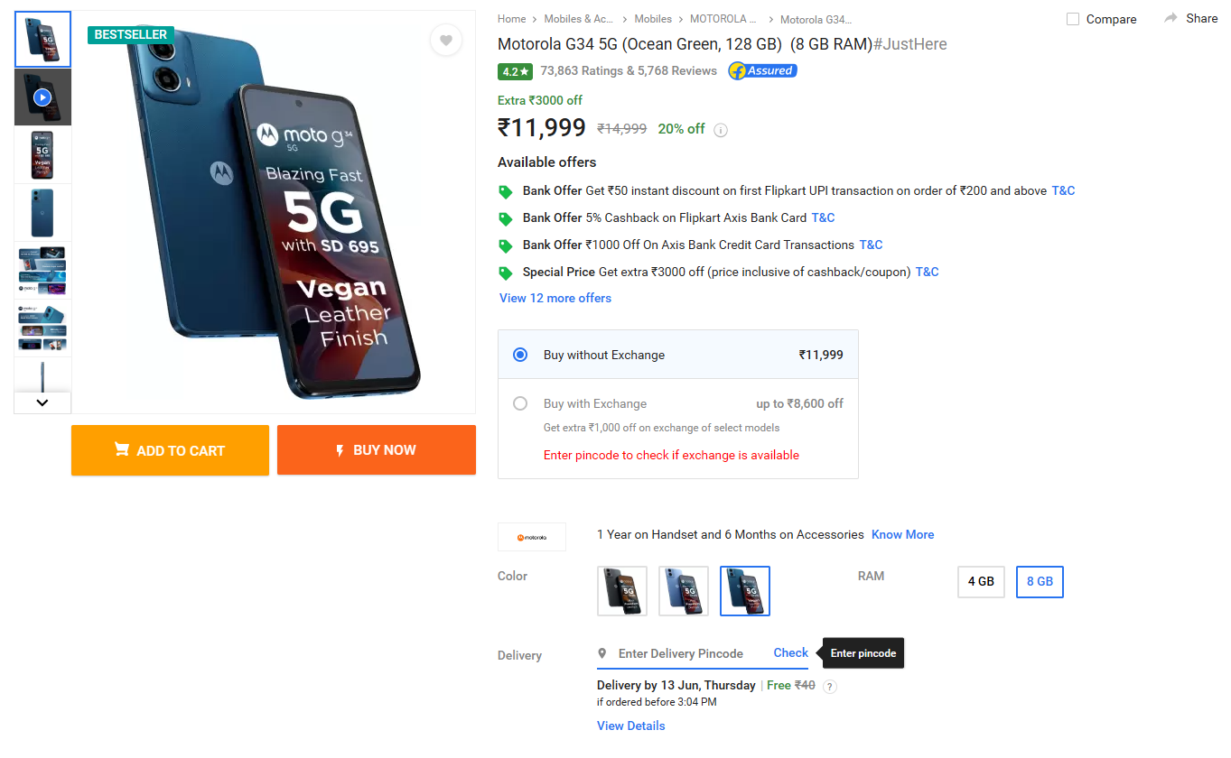Image resolution: width=1231 pixels, height=758 pixels.
Task: Tick the Compare checkbox
Action: [1073, 19]
